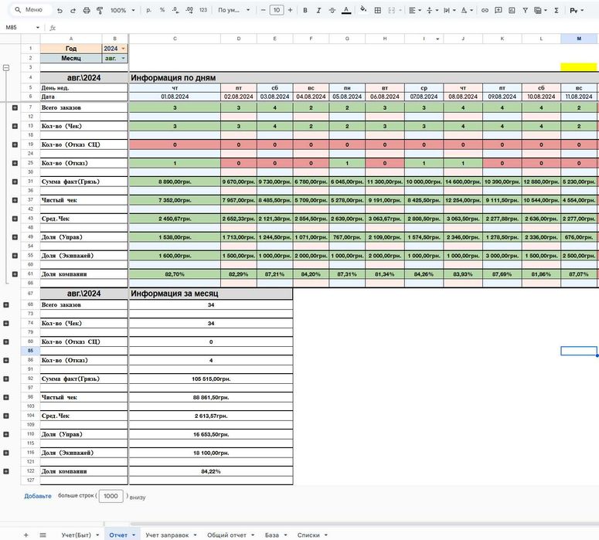Open the Отчет tab dropdown arrow
599x540 pixels.
point(134,535)
